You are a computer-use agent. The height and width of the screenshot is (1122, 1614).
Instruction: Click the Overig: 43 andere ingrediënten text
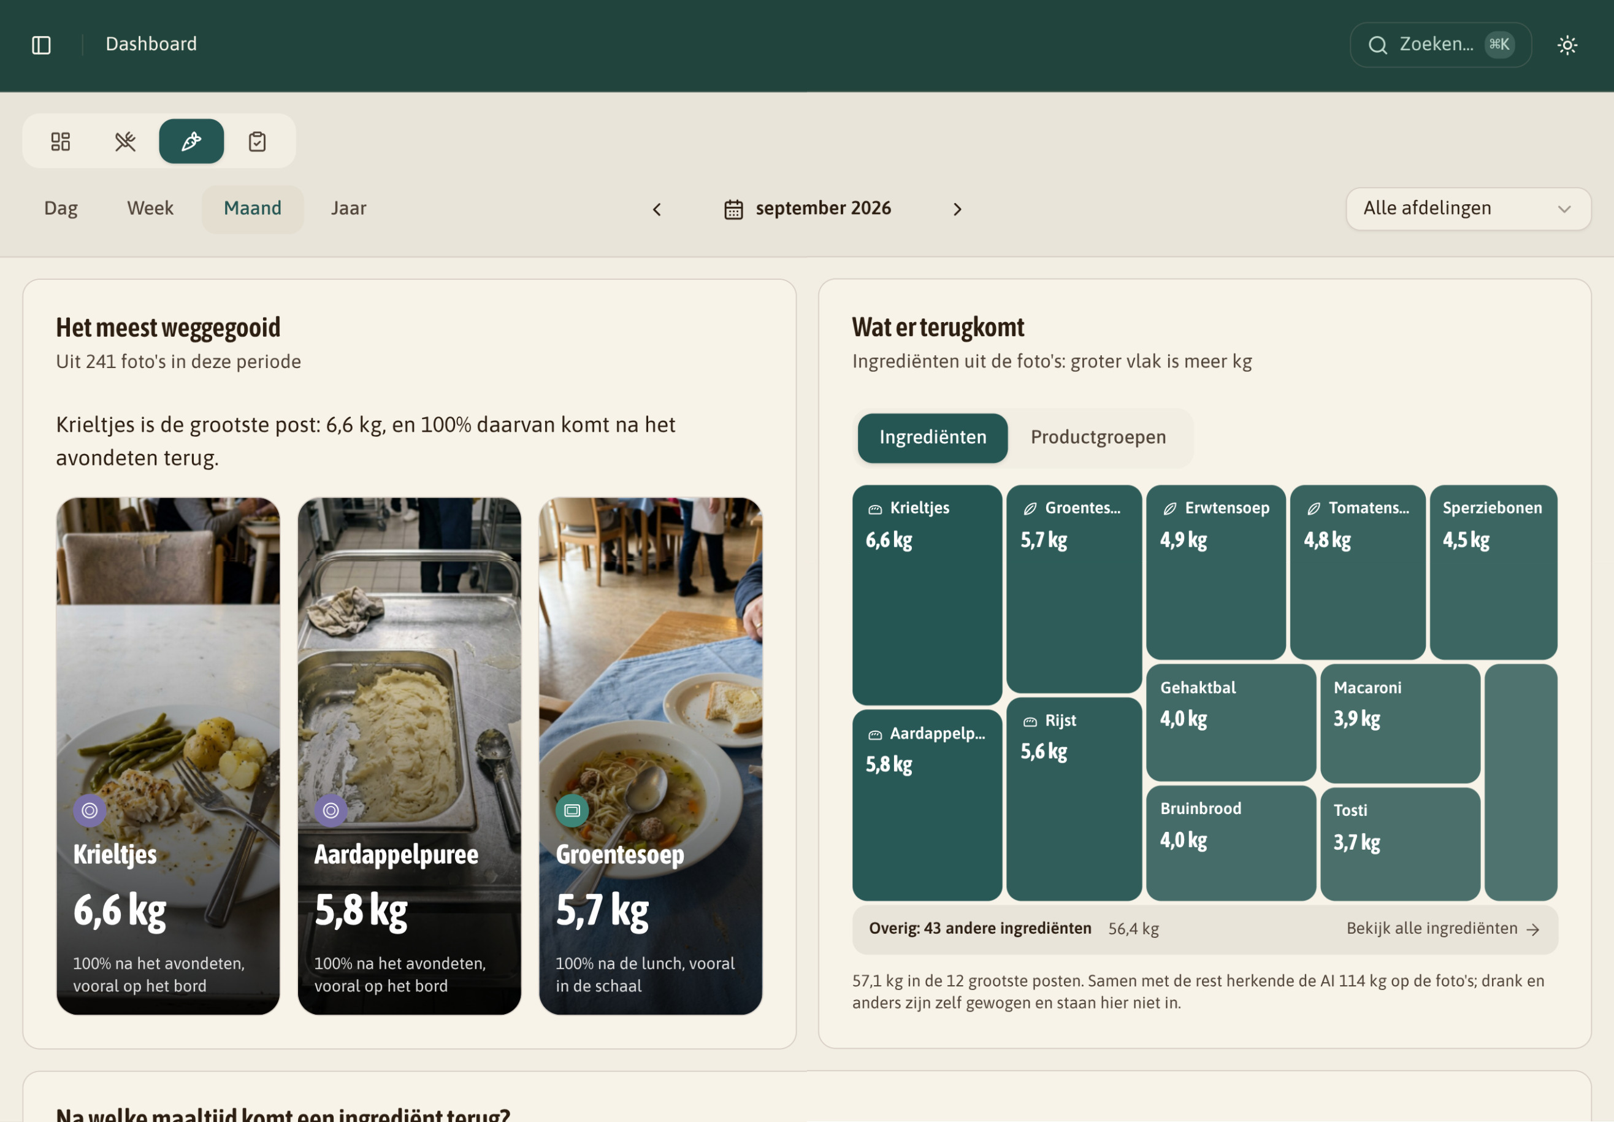click(x=979, y=929)
